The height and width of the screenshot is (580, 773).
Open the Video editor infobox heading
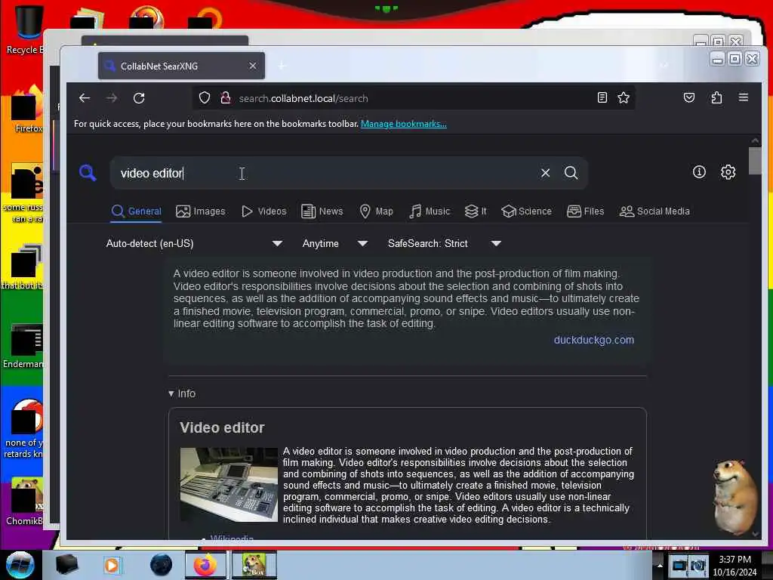[x=222, y=427]
